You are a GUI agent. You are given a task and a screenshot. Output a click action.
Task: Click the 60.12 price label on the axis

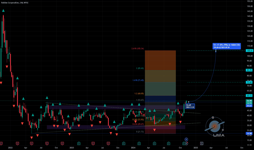pos(249,95)
